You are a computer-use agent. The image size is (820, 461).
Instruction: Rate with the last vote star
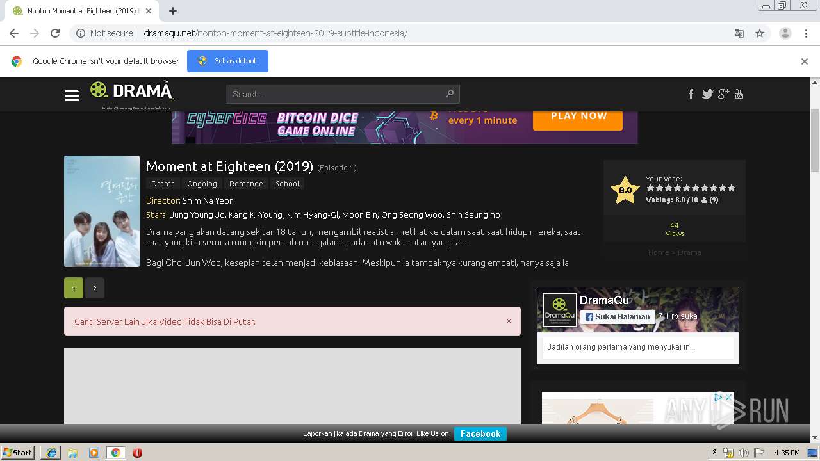732,188
